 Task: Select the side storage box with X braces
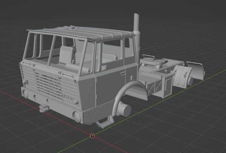[154, 86]
